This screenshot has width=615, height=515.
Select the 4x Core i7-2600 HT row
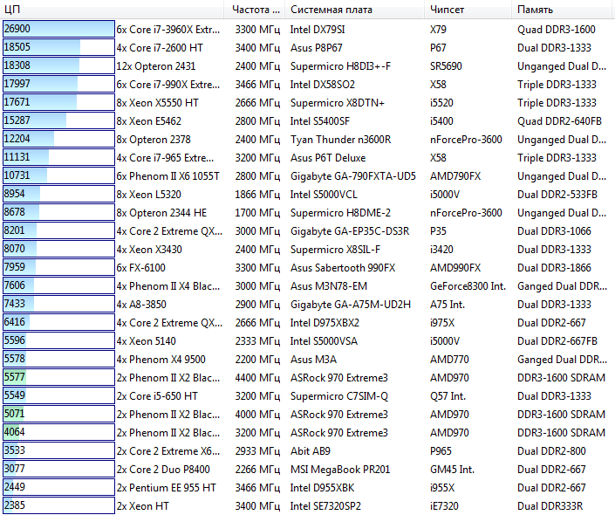tap(307, 48)
